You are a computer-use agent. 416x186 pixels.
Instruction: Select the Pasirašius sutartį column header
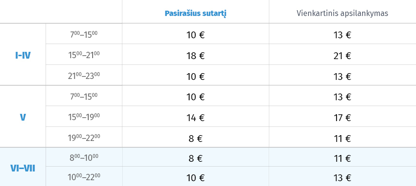tap(195, 14)
